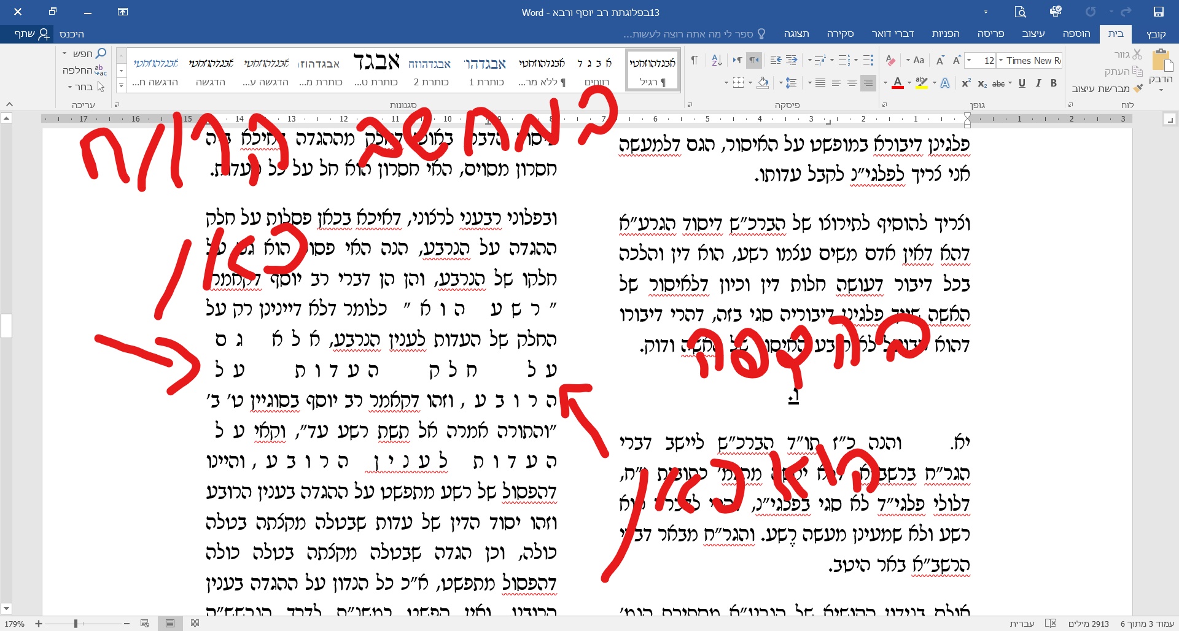The height and width of the screenshot is (631, 1179).
Task: Switch to Read Mode from status bar
Action: point(195,624)
